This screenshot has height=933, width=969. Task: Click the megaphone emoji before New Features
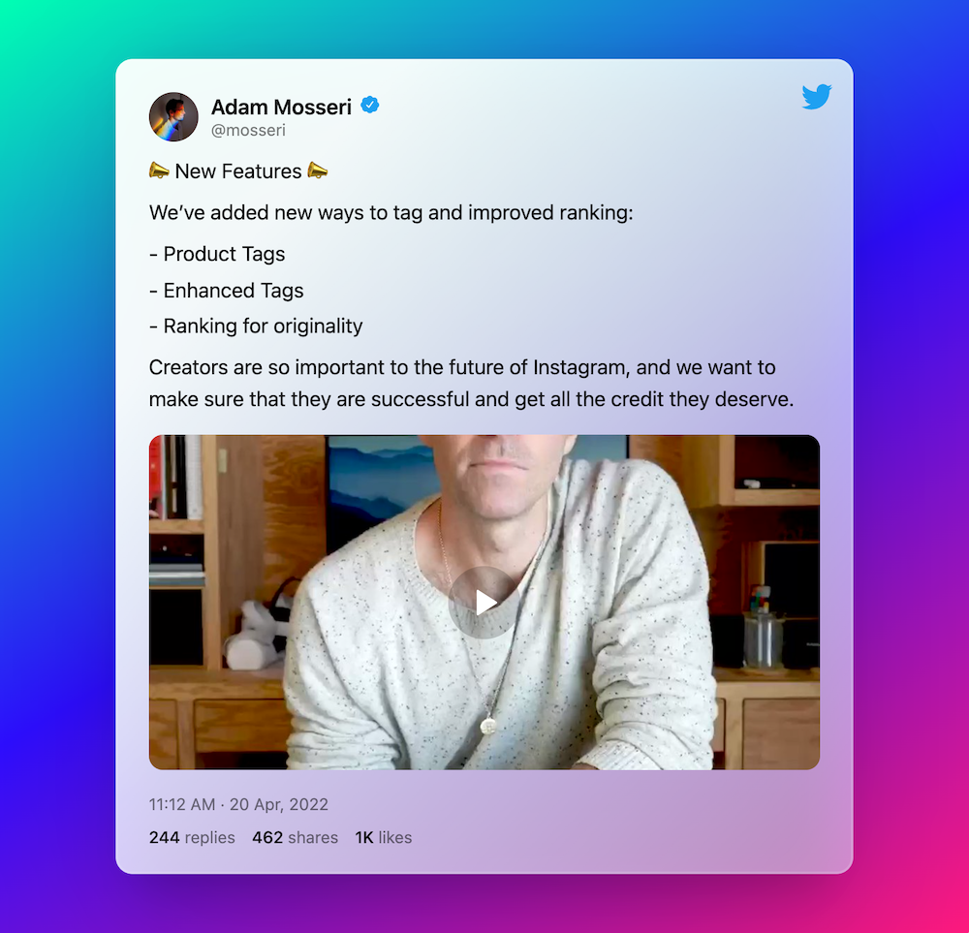[159, 171]
